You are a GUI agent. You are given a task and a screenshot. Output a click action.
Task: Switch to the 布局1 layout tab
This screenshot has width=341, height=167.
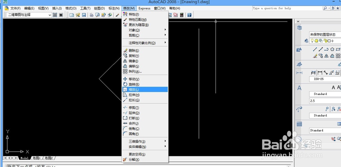click(x=37, y=158)
